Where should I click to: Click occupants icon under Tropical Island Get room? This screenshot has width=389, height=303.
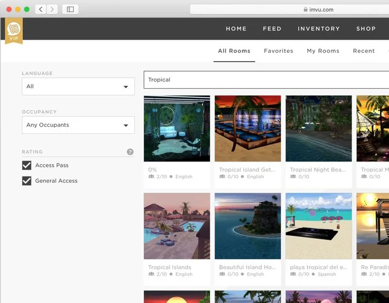click(222, 176)
